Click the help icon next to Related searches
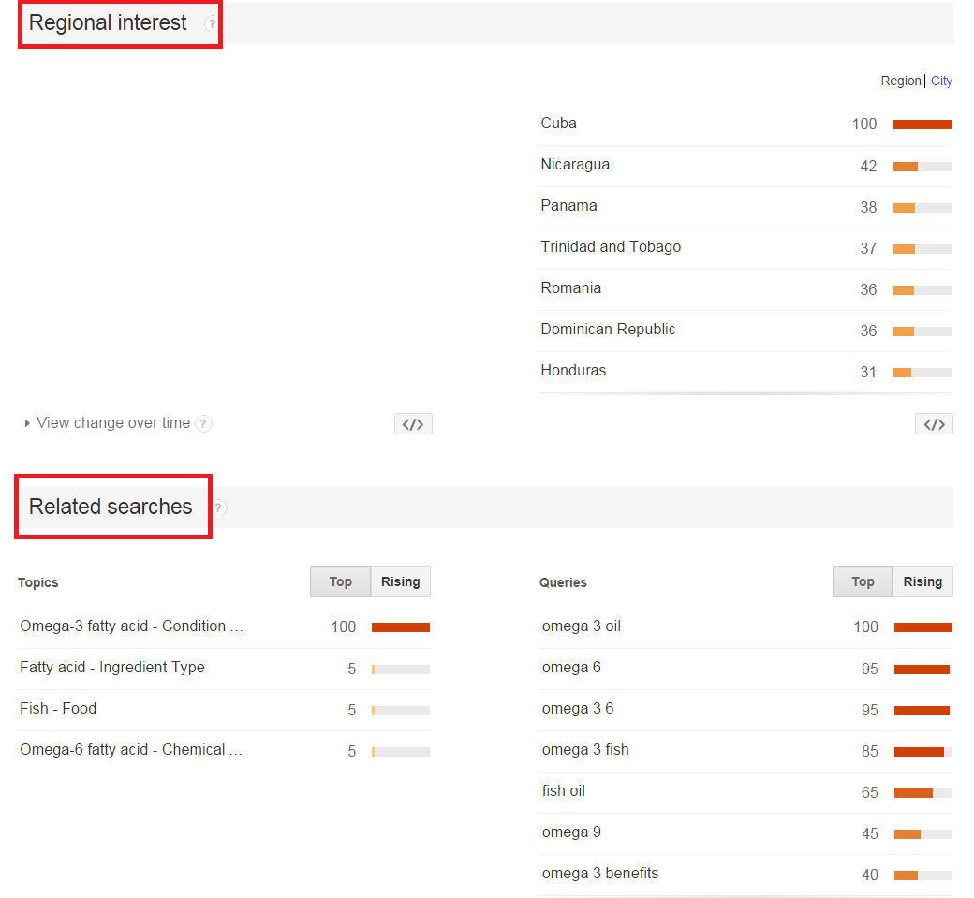974x898 pixels. (x=218, y=508)
